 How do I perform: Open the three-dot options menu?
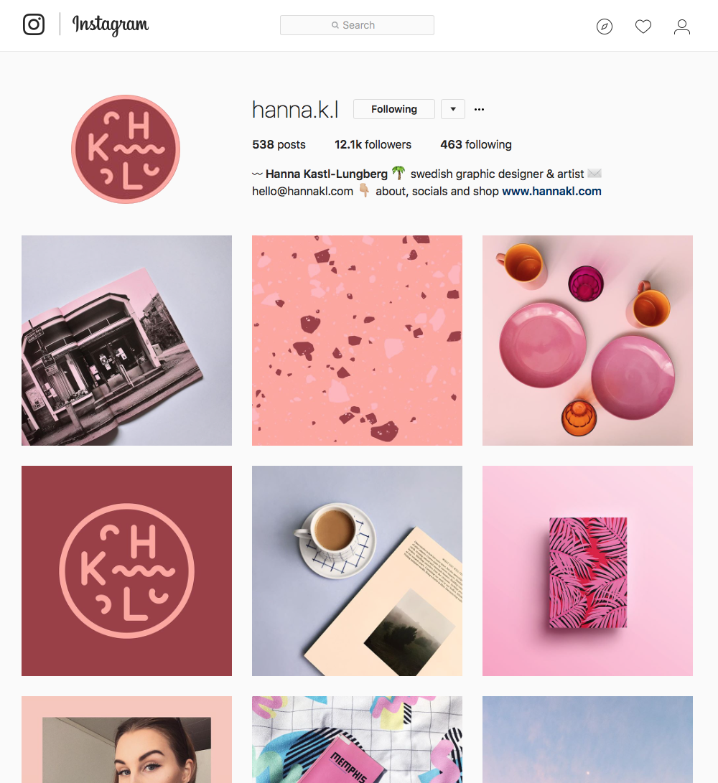pyautogui.click(x=479, y=109)
